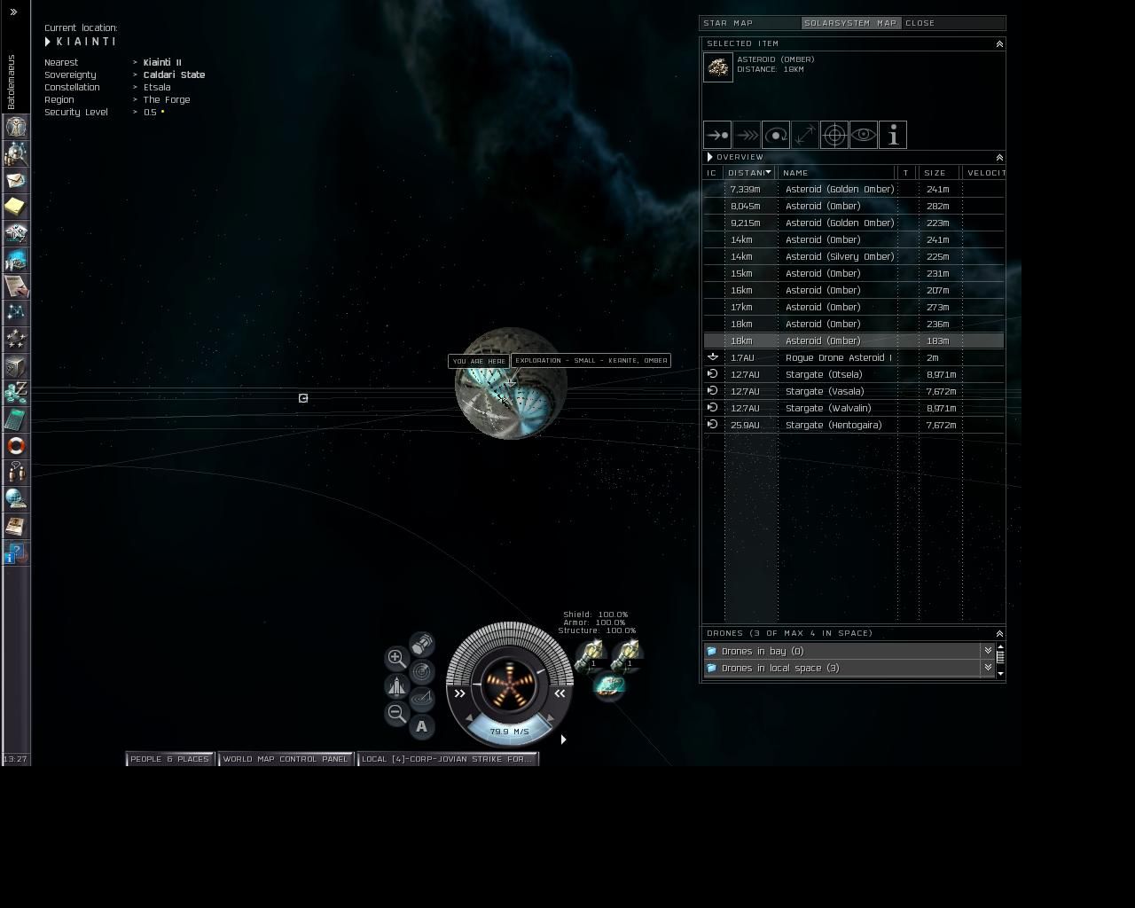Viewport: 1135px width, 908px height.
Task: Open the character sheet icon in sidebar
Action: coord(16,127)
